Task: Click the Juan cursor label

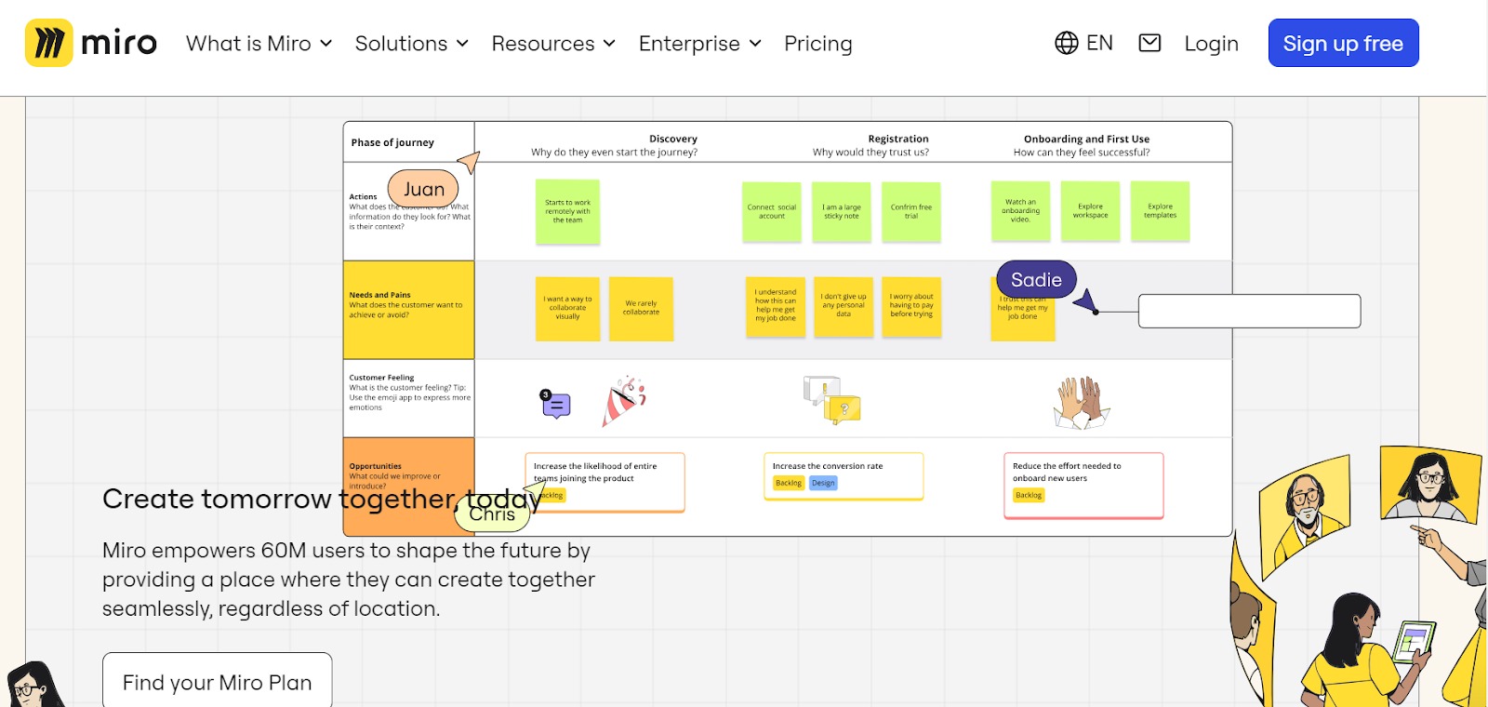Action: (423, 189)
